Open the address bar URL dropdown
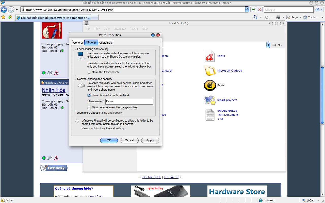Screen dimensions: 325x203 247,10
